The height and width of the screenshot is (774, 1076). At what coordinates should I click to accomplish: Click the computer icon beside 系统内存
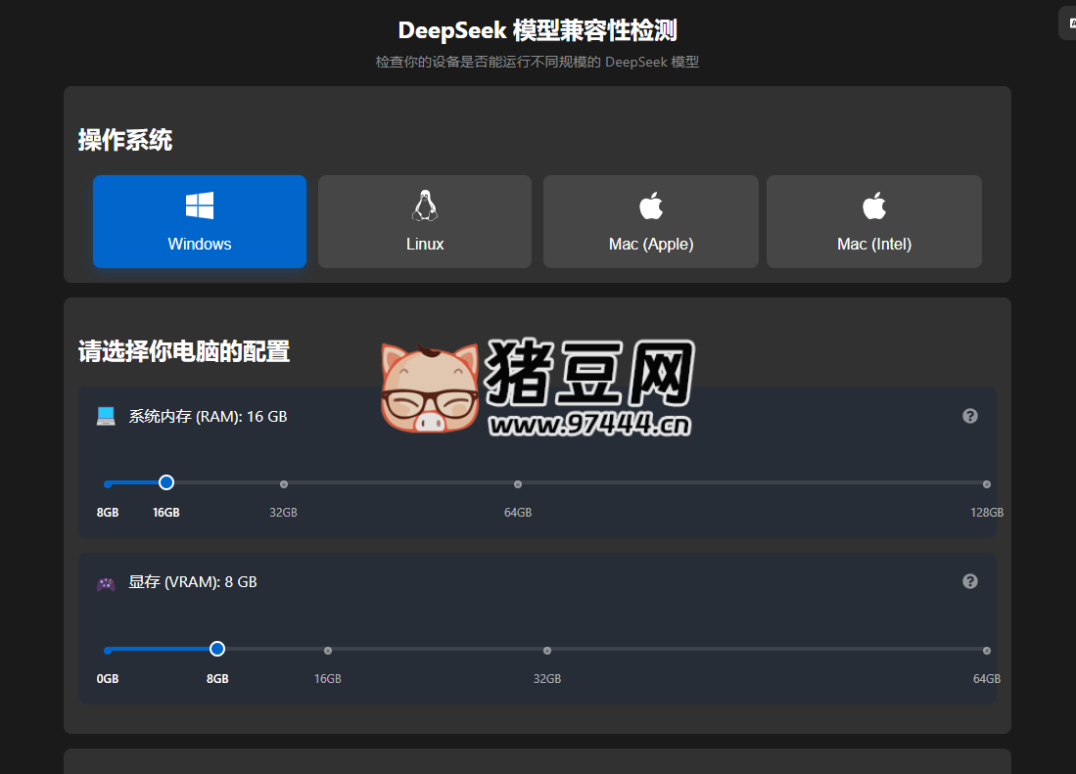pyautogui.click(x=108, y=415)
